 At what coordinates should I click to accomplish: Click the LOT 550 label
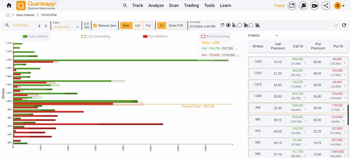tap(87, 26)
